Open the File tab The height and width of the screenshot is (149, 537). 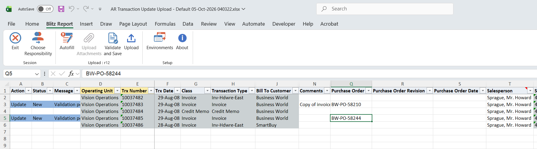click(11, 24)
